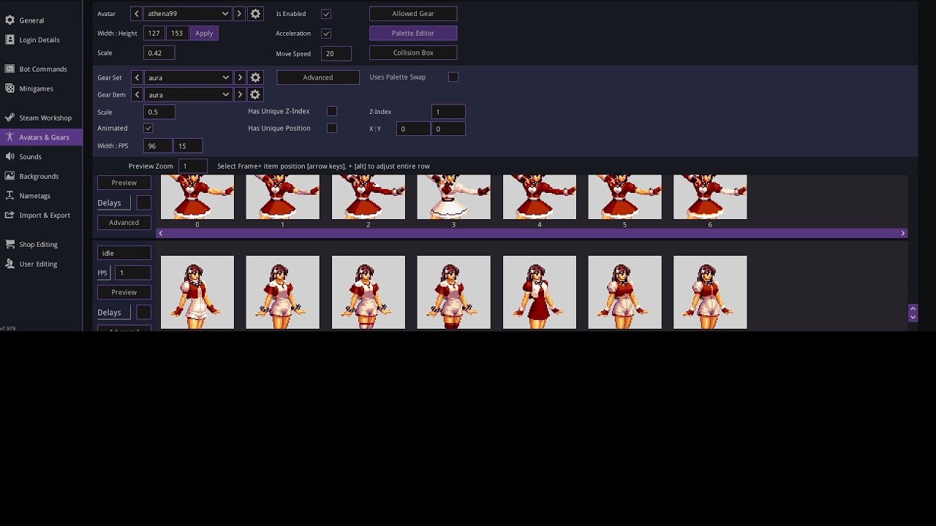Open the Palette Editor

coord(413,33)
